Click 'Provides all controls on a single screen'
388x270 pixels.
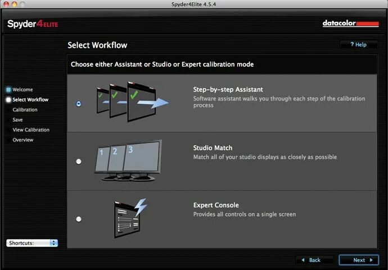click(245, 214)
